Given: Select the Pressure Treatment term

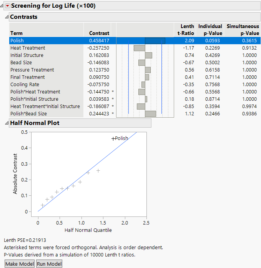Looking at the screenshot, I should pyautogui.click(x=32, y=70).
